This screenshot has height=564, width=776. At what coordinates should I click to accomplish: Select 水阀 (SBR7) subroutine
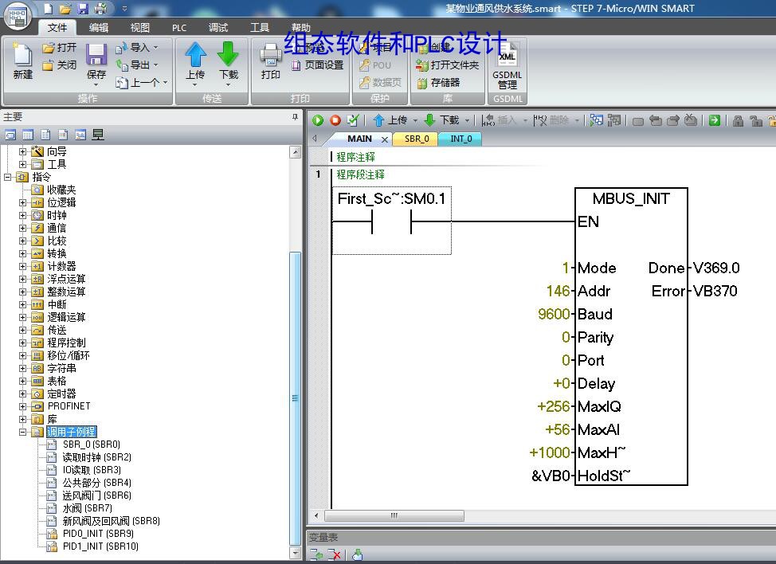87,508
